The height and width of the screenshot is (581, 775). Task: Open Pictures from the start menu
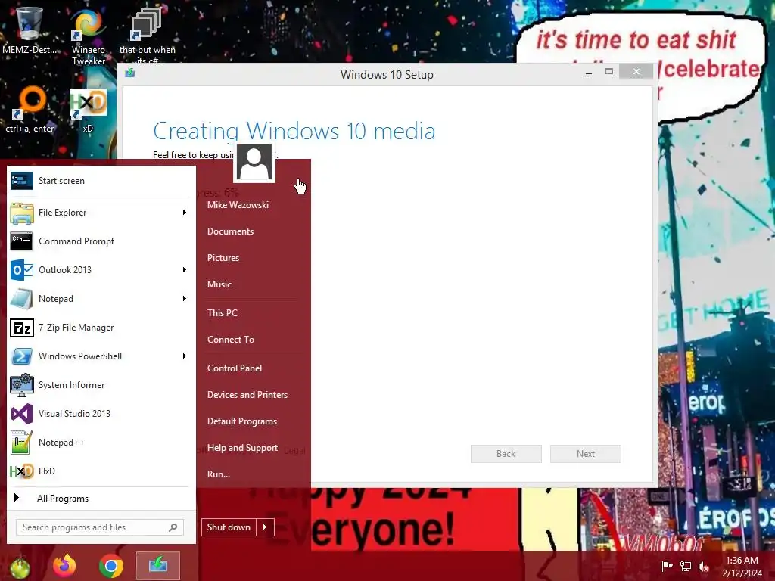(x=223, y=258)
